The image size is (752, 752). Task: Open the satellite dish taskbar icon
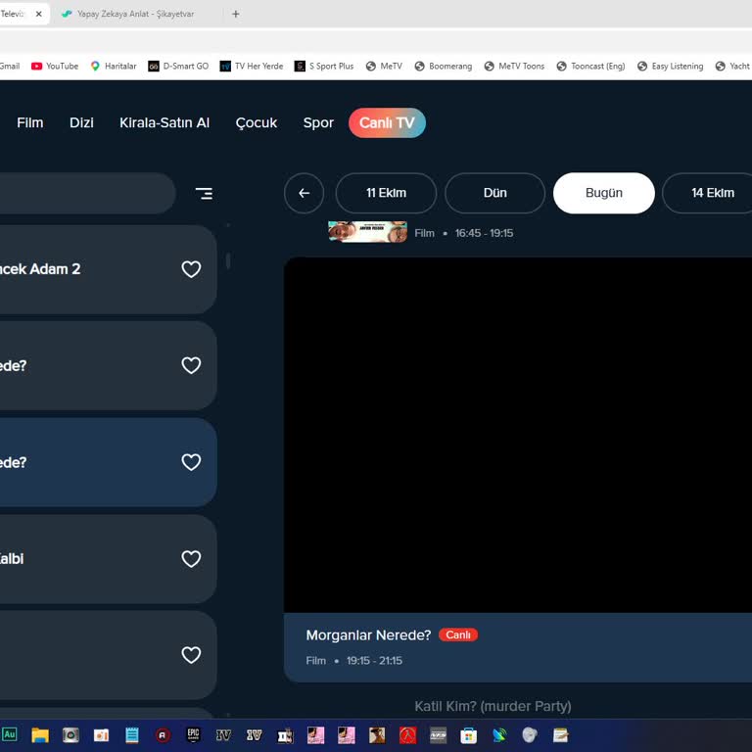tap(499, 734)
